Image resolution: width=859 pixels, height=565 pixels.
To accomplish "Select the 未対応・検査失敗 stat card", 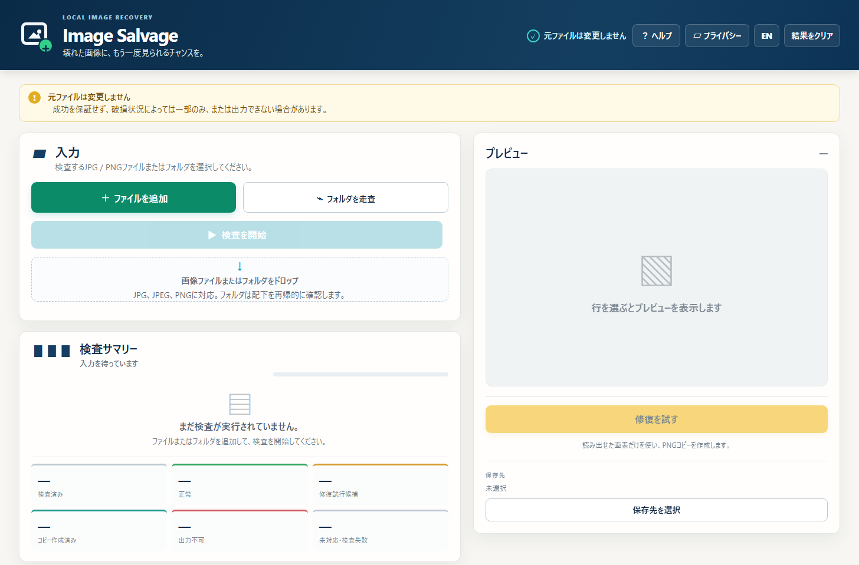I will pos(381,530).
